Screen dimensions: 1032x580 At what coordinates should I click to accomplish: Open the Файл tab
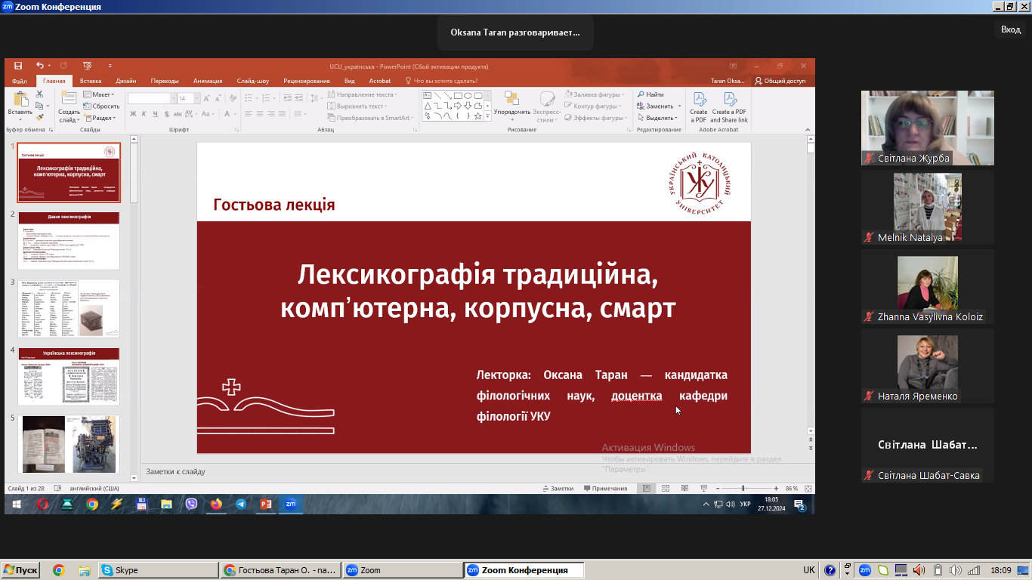click(x=20, y=81)
